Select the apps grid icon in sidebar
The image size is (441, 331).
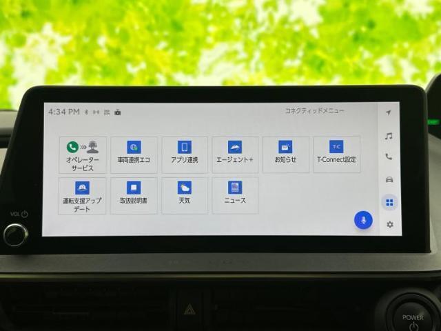389,202
